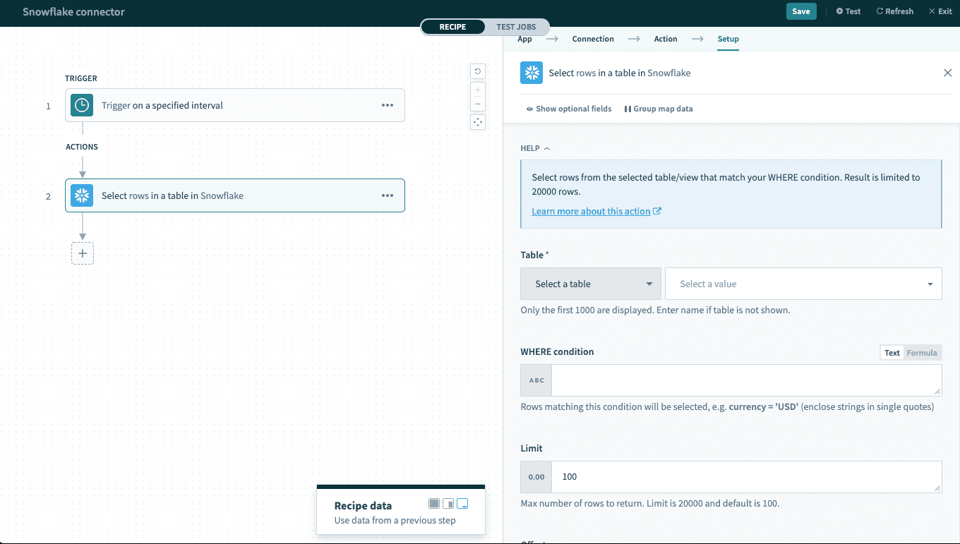Zoom in on the recipe canvas
This screenshot has height=544, width=960.
(478, 88)
